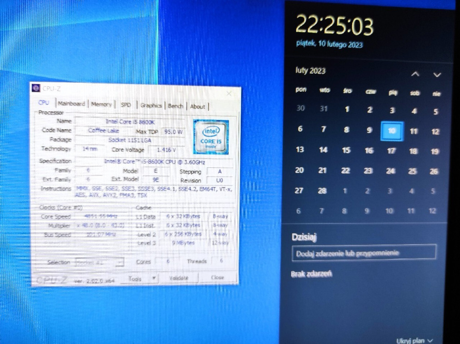
Task: Click the Cores count value
Action: click(x=168, y=260)
